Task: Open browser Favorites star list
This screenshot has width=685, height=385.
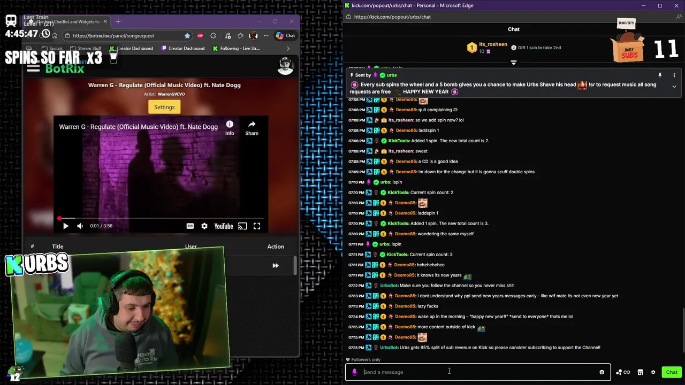Action: click(240, 36)
